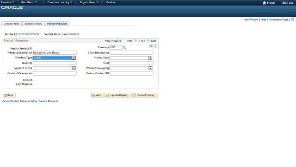Click the '1 of 1' row counter
This screenshot has width=296, height=167.
[x=142, y=41]
